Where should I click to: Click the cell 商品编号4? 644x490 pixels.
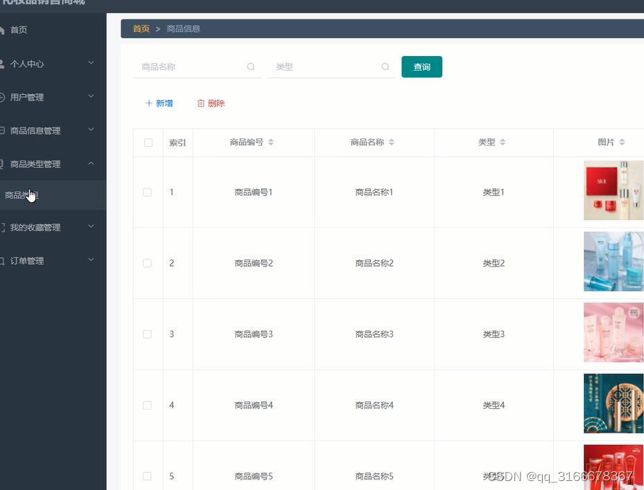coord(254,405)
